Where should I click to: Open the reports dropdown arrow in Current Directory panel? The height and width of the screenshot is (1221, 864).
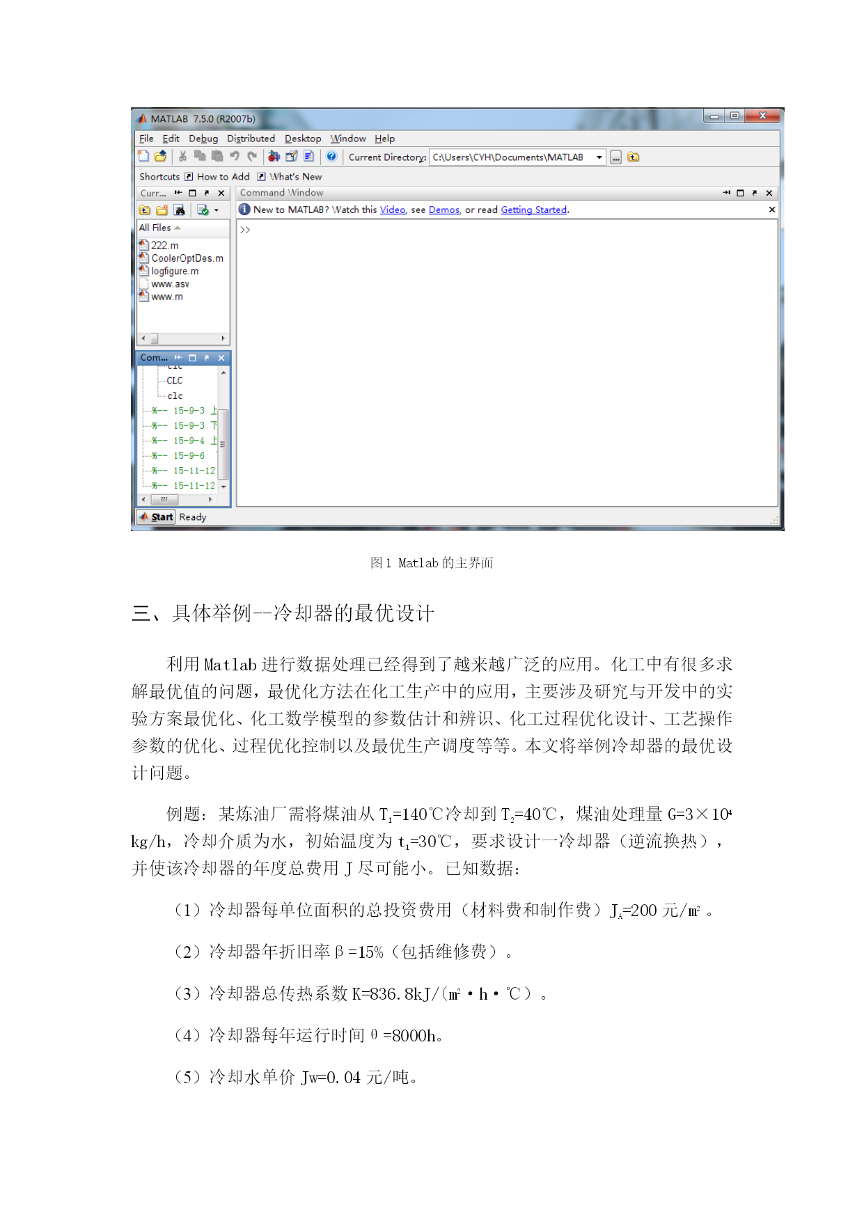[217, 210]
